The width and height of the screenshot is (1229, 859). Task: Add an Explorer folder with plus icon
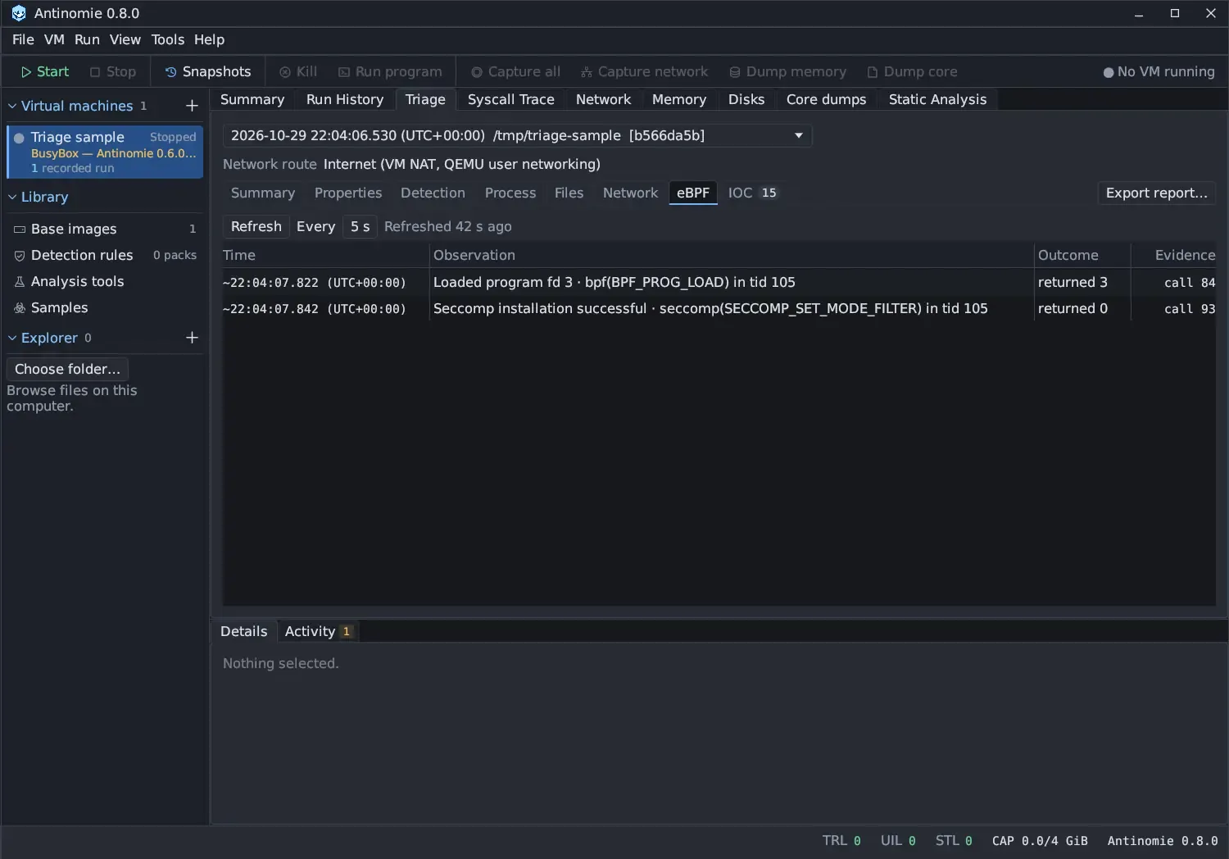click(x=192, y=338)
